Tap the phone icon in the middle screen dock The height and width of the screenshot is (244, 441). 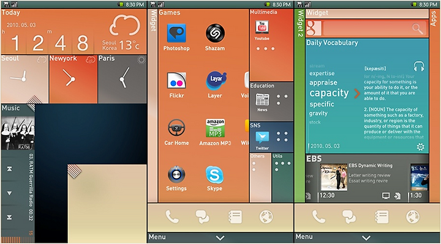click(172, 216)
